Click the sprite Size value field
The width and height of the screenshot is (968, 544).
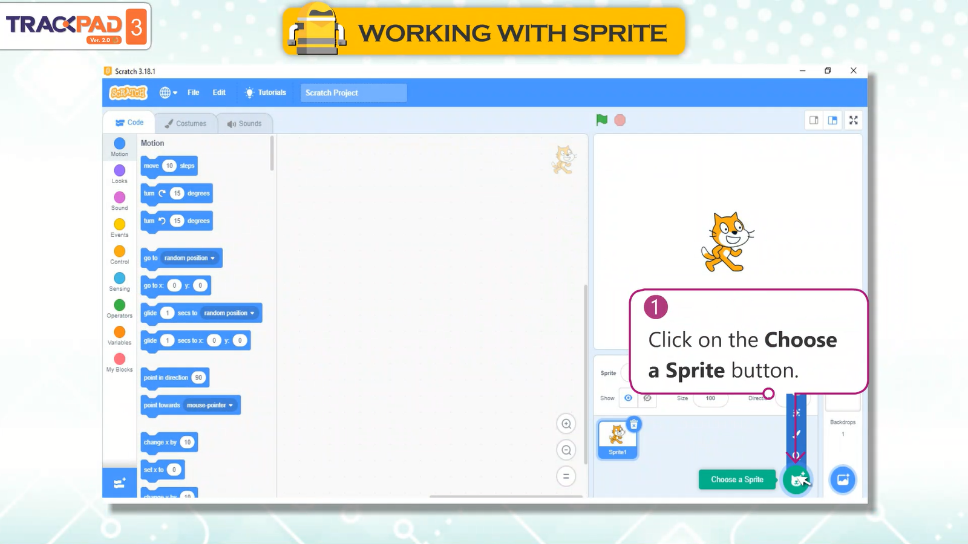pyautogui.click(x=710, y=398)
